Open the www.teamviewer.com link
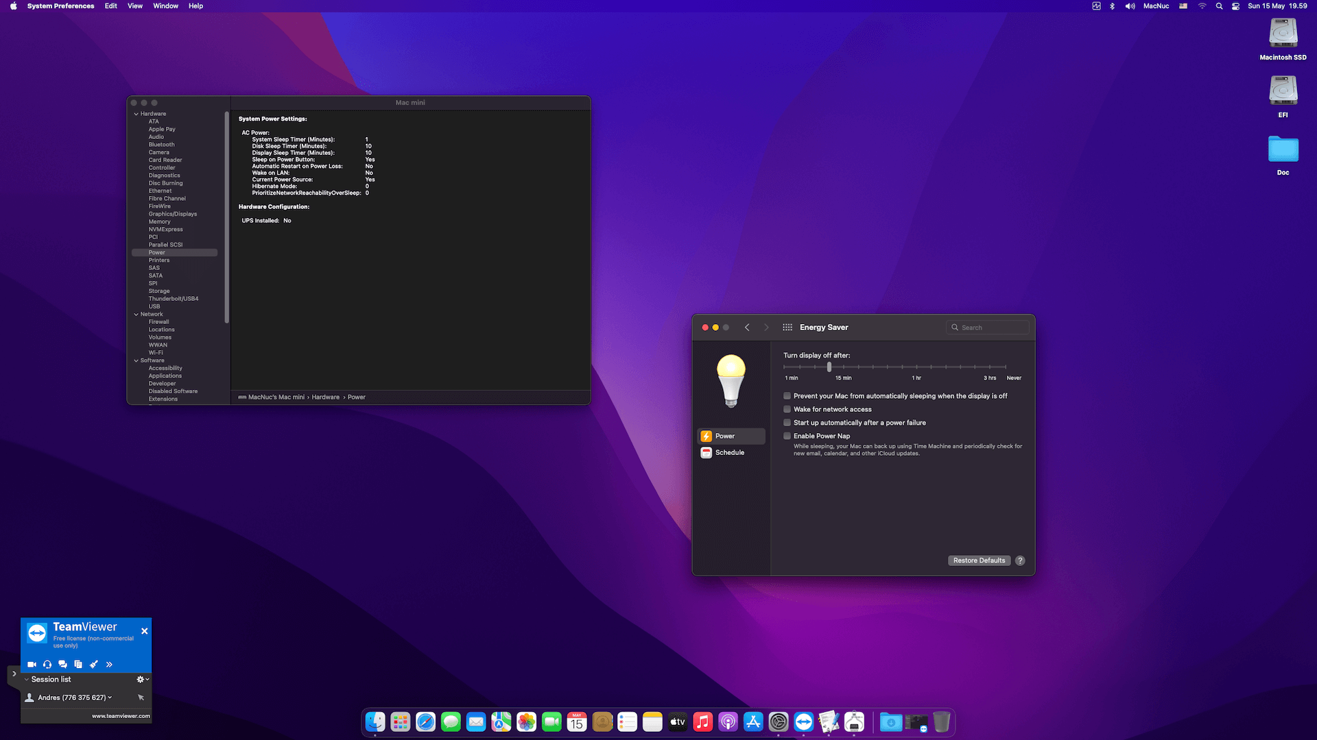1317x740 pixels. (121, 715)
